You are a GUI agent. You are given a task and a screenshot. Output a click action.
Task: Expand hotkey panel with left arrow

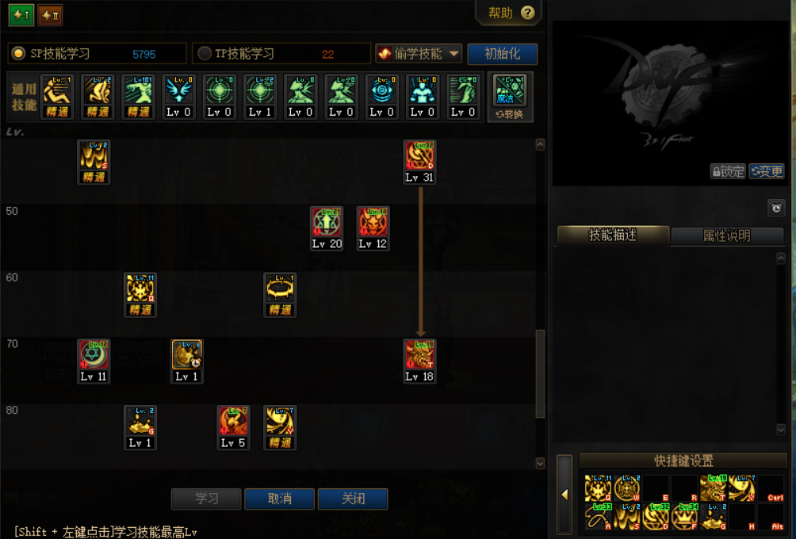[x=564, y=495]
